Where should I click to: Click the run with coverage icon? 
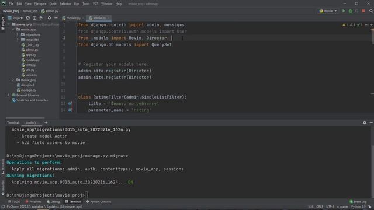tap(357, 11)
